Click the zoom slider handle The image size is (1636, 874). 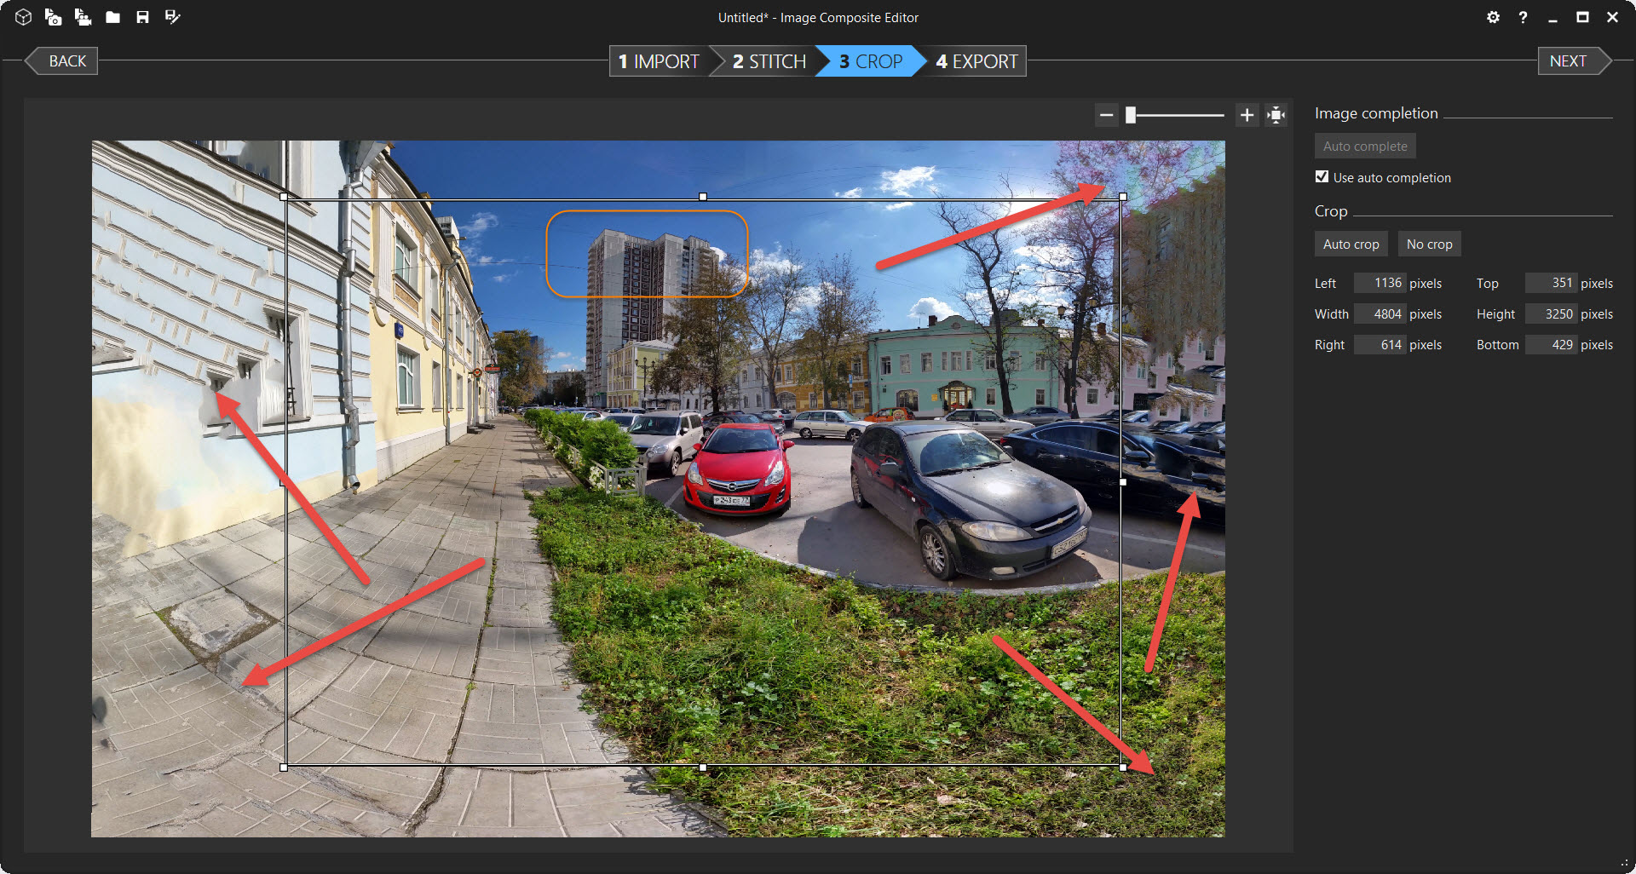point(1131,115)
